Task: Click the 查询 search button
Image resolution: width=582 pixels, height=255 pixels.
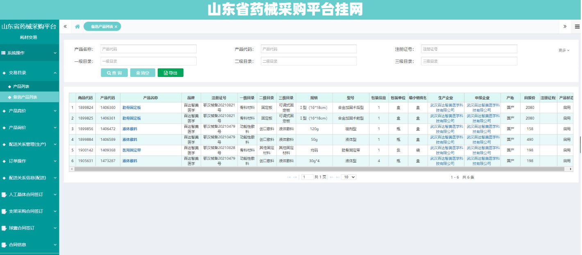Action: coord(114,73)
